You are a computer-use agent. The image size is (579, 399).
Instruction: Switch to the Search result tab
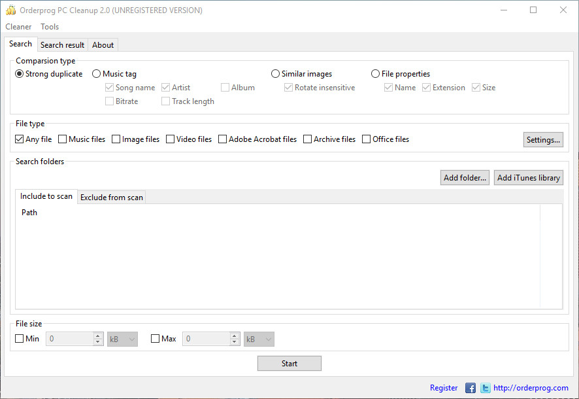pos(62,45)
